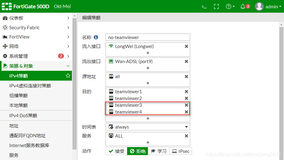Expand the Security Fabric menu
Screen dimensions: 284x160
point(36,27)
